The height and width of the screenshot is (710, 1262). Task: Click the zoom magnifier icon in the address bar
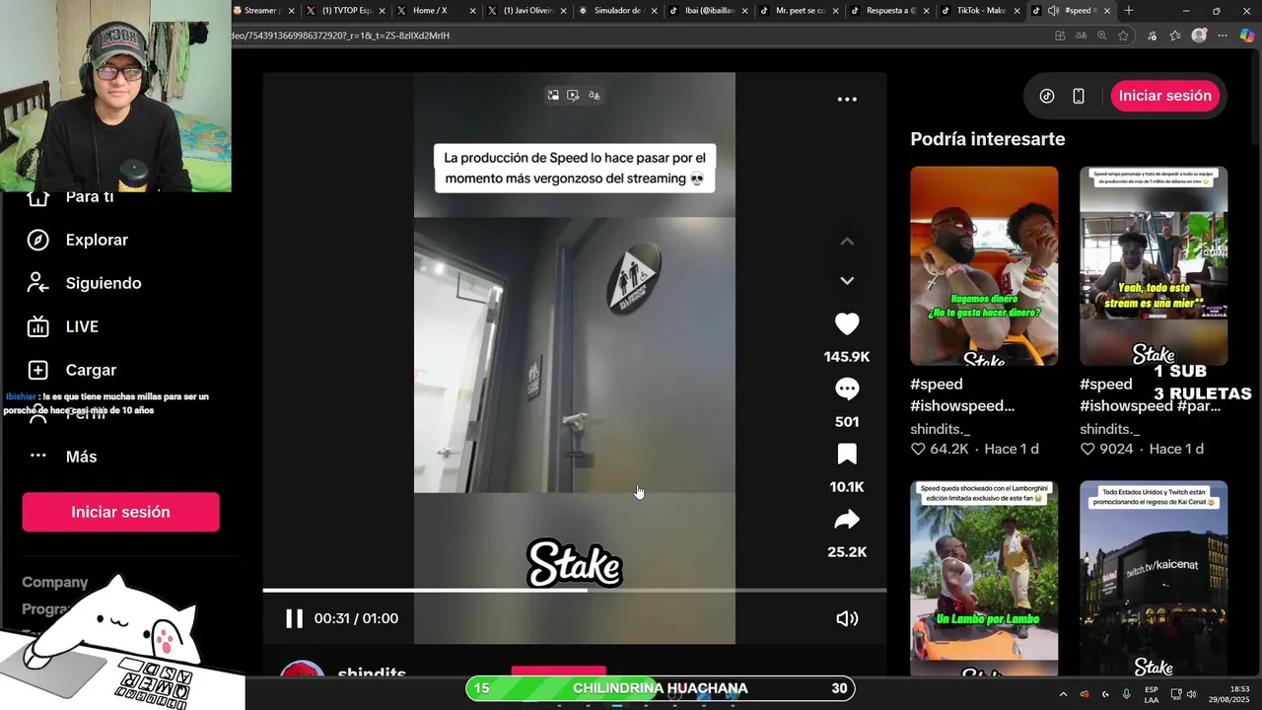tap(1102, 35)
